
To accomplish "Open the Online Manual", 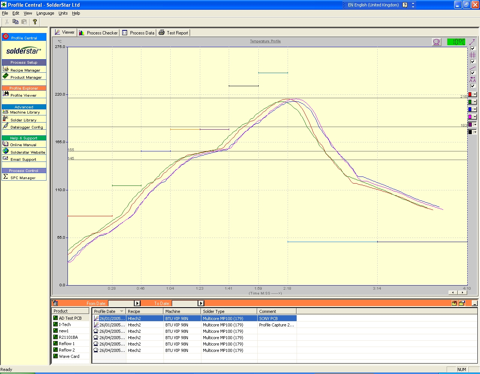I will tap(24, 144).
